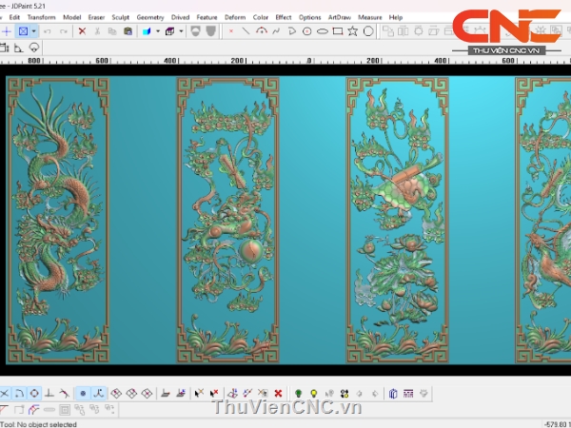The image size is (571, 428).
Task: Open the Sculpt menu
Action: pyautogui.click(x=121, y=17)
